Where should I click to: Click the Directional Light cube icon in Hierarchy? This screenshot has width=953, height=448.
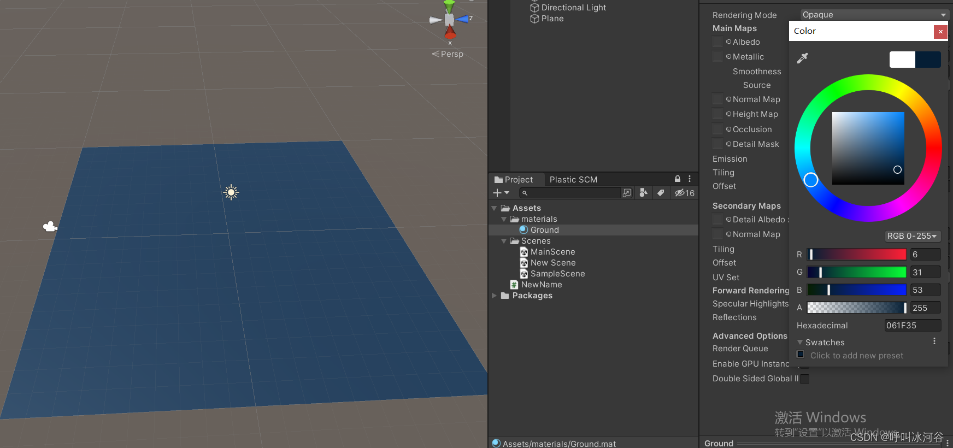[x=534, y=8]
